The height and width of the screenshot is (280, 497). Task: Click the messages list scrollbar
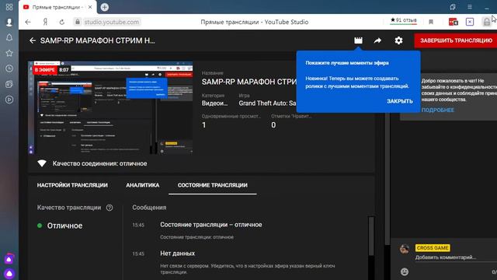[x=371, y=236]
